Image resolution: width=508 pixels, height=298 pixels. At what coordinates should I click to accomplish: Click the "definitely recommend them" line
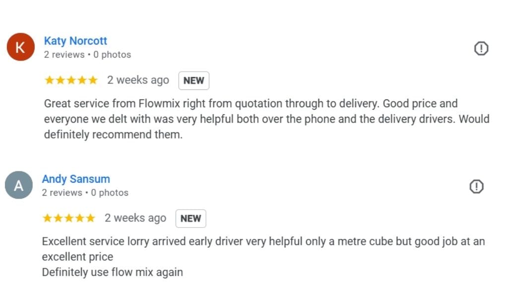click(x=114, y=135)
